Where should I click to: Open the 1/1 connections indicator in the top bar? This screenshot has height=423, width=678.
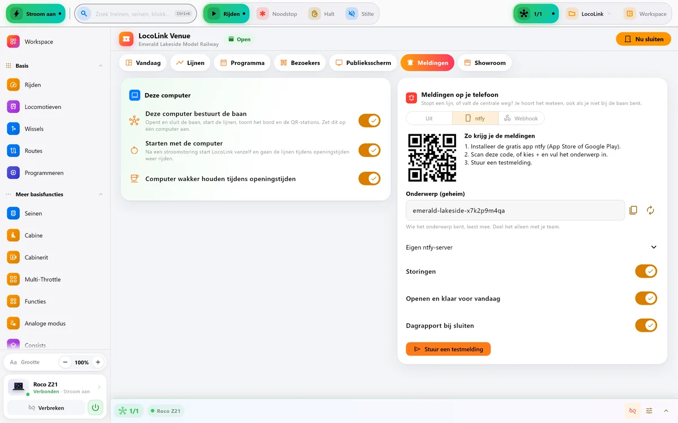pyautogui.click(x=536, y=14)
